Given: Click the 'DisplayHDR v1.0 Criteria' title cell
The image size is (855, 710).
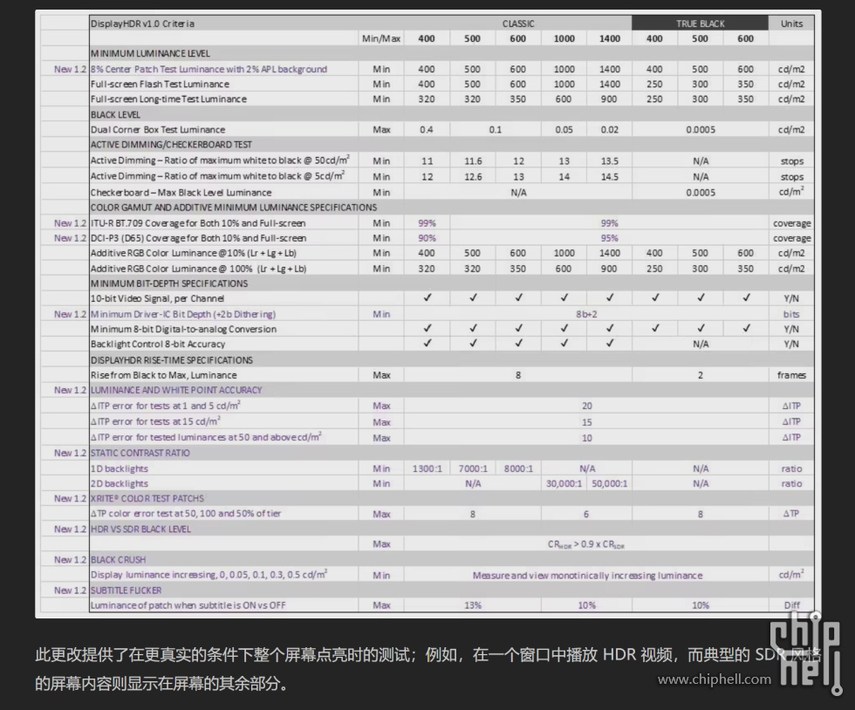Looking at the screenshot, I should tap(142, 24).
